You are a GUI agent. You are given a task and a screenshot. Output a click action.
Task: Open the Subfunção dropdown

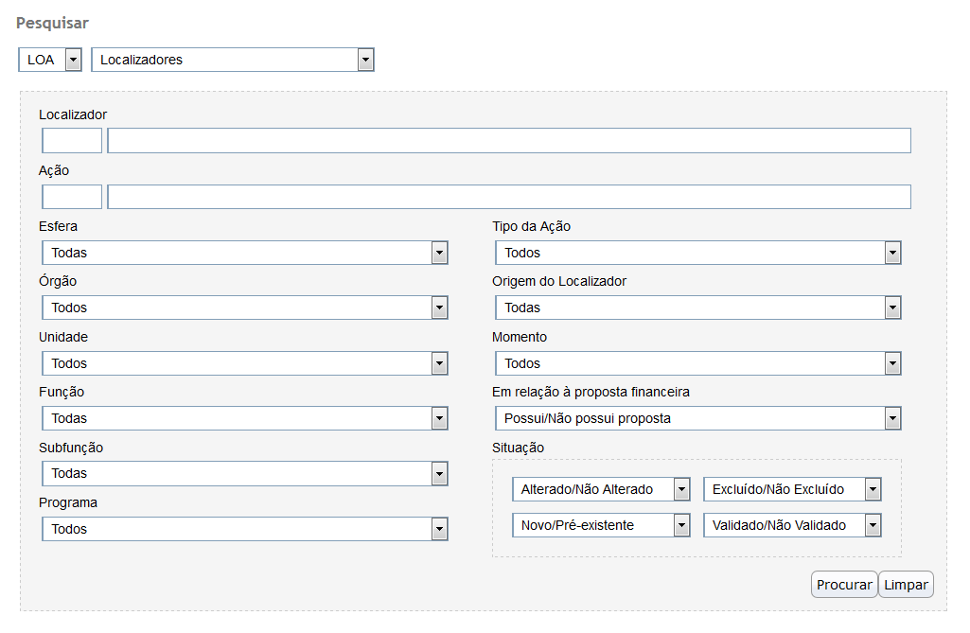click(244, 473)
